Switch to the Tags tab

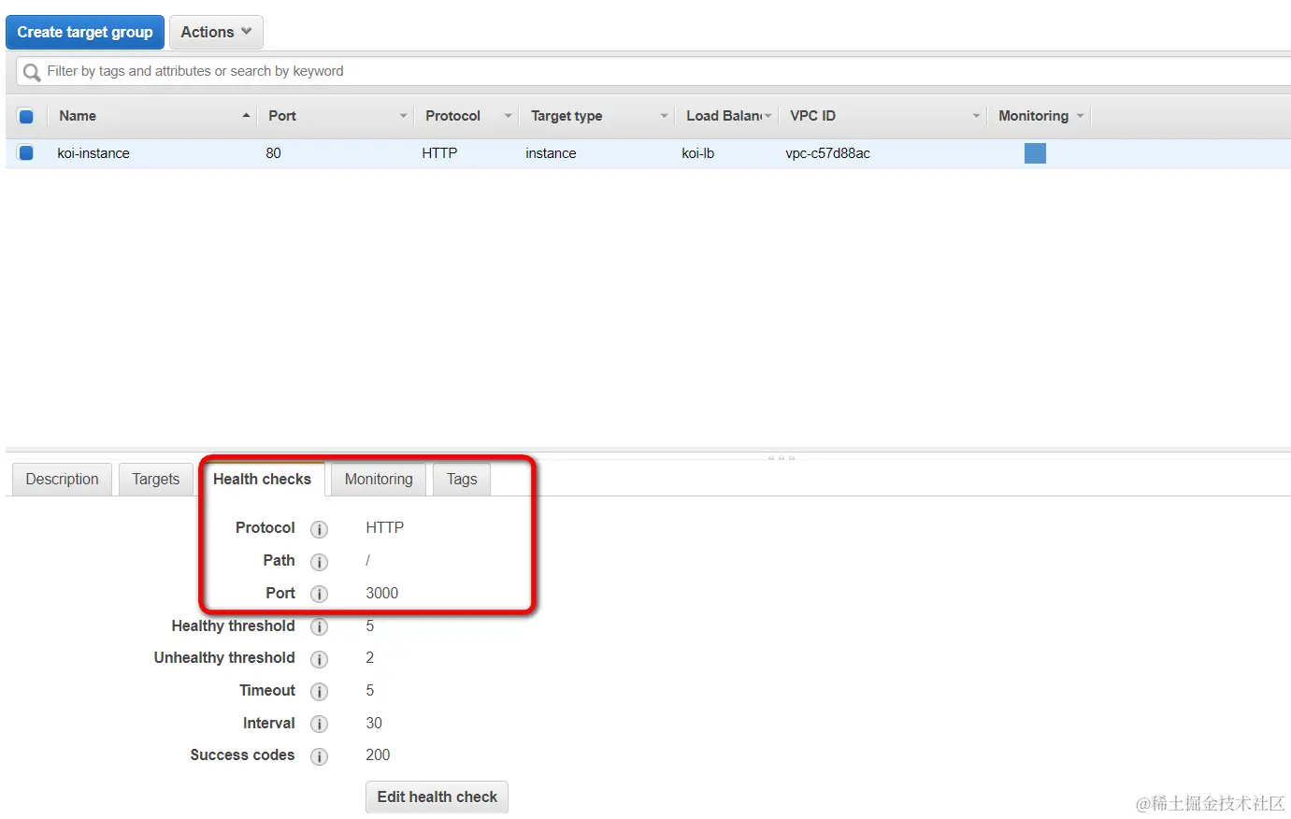(x=462, y=479)
